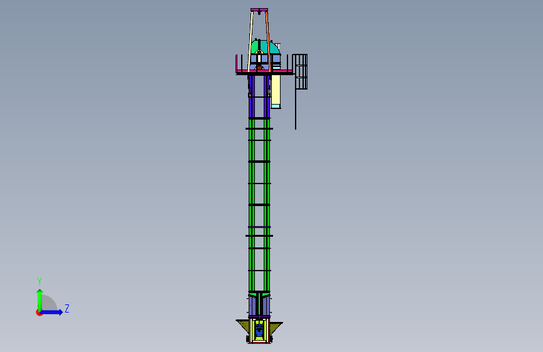This screenshot has height=352, width=543.
Task: Click the gray YZ plane quadrant of the triad
Action: point(49,304)
